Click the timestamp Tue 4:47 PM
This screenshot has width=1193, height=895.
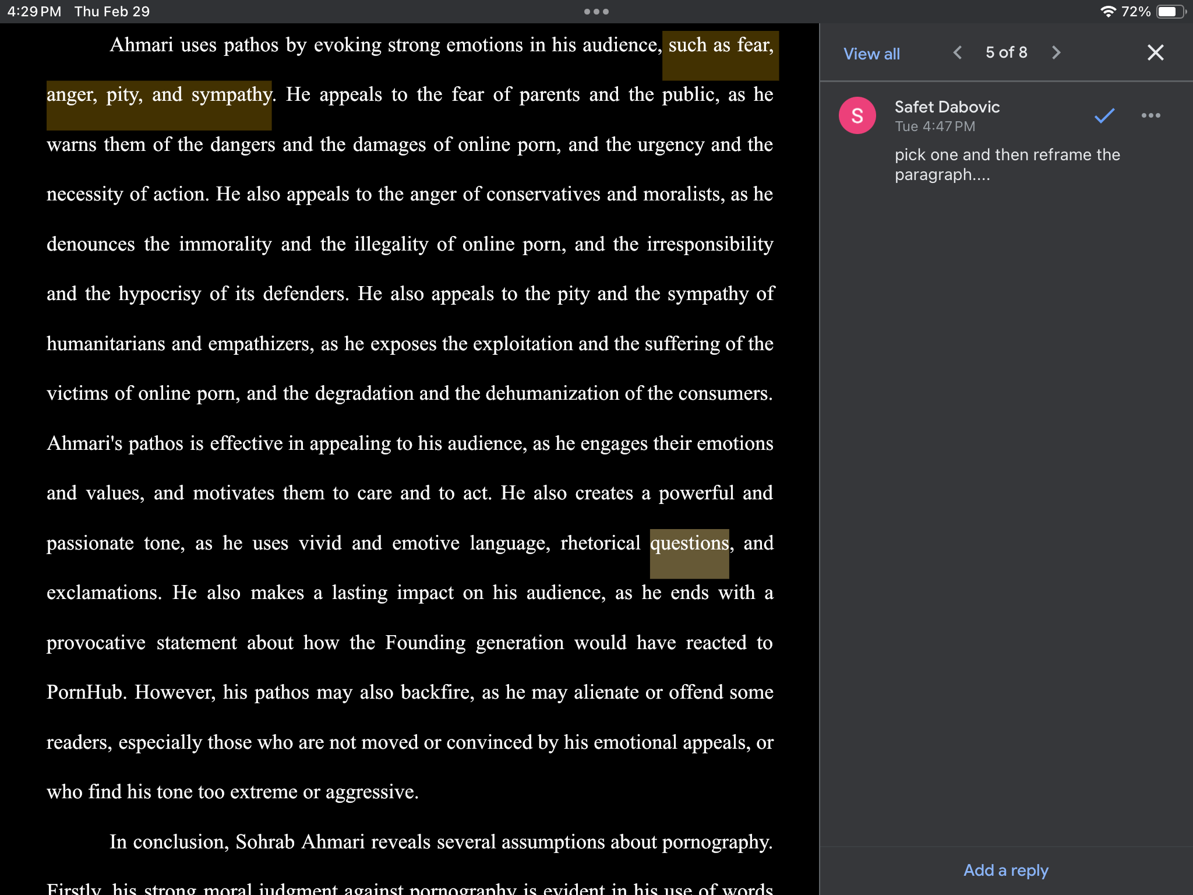[934, 126]
